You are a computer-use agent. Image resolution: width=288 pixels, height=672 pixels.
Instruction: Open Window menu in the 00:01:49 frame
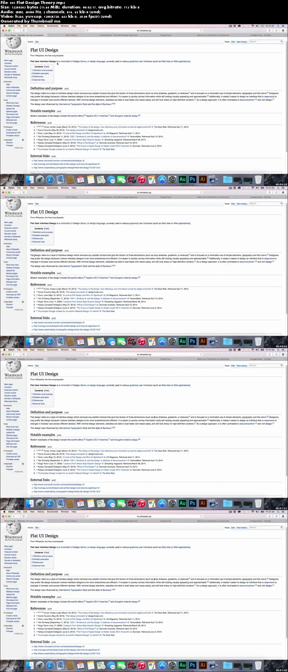[65, 512]
